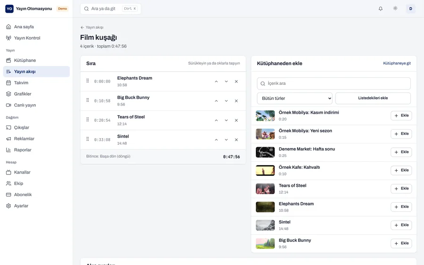The image size is (424, 265).
Task: Select Yayın akışı sidebar item
Action: [x=36, y=72]
